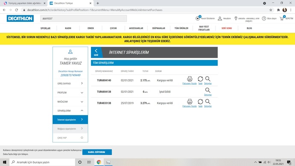This screenshot has height=166, width=295.
Task: Click printer icon for order TUR4833138
Action: pyautogui.click(x=190, y=102)
